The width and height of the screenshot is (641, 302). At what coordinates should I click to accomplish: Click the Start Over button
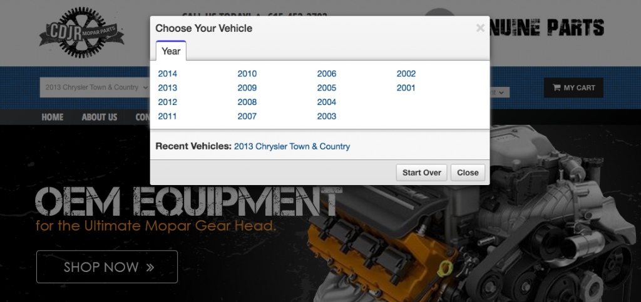(421, 173)
